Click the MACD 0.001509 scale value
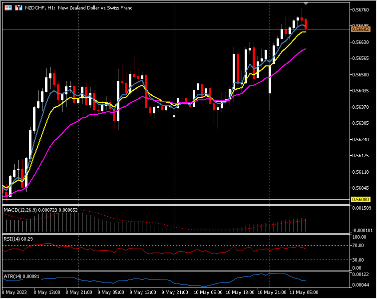377x299 pixels. [361, 208]
